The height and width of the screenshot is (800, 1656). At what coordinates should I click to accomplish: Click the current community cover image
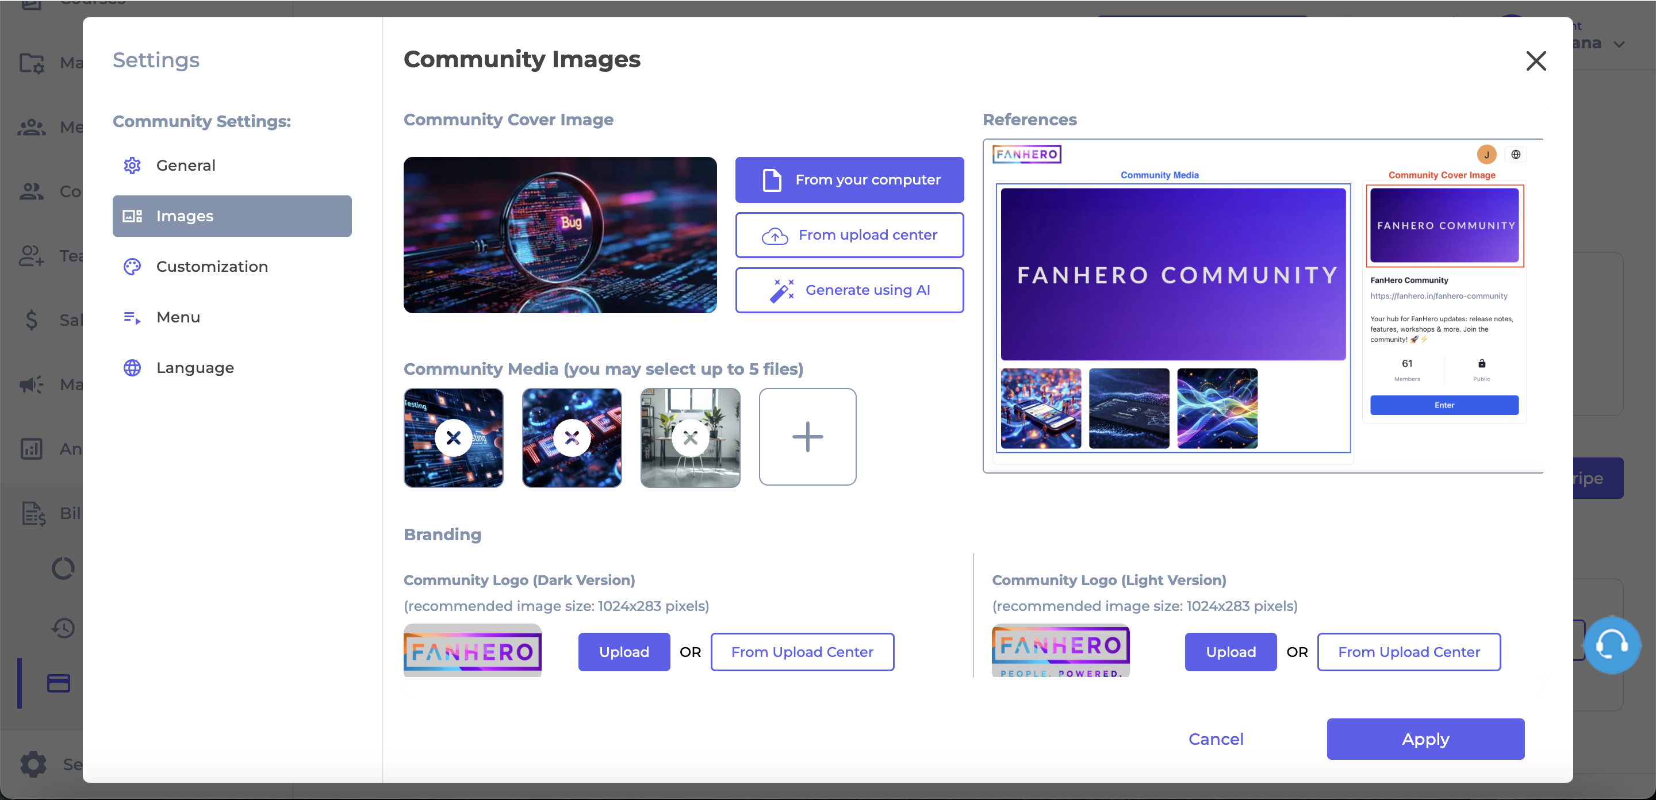pyautogui.click(x=560, y=235)
